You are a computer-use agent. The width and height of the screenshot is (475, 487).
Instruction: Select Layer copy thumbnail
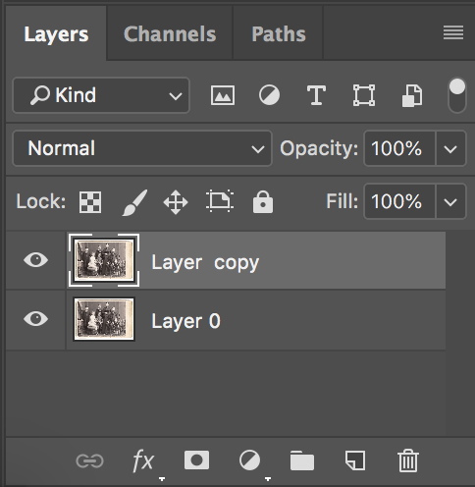[104, 260]
